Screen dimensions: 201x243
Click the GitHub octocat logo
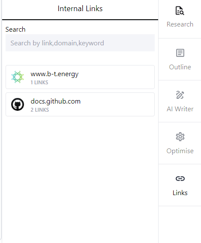(18, 104)
